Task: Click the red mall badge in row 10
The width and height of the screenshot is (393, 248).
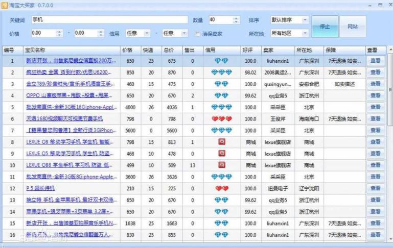Action: pyautogui.click(x=222, y=165)
